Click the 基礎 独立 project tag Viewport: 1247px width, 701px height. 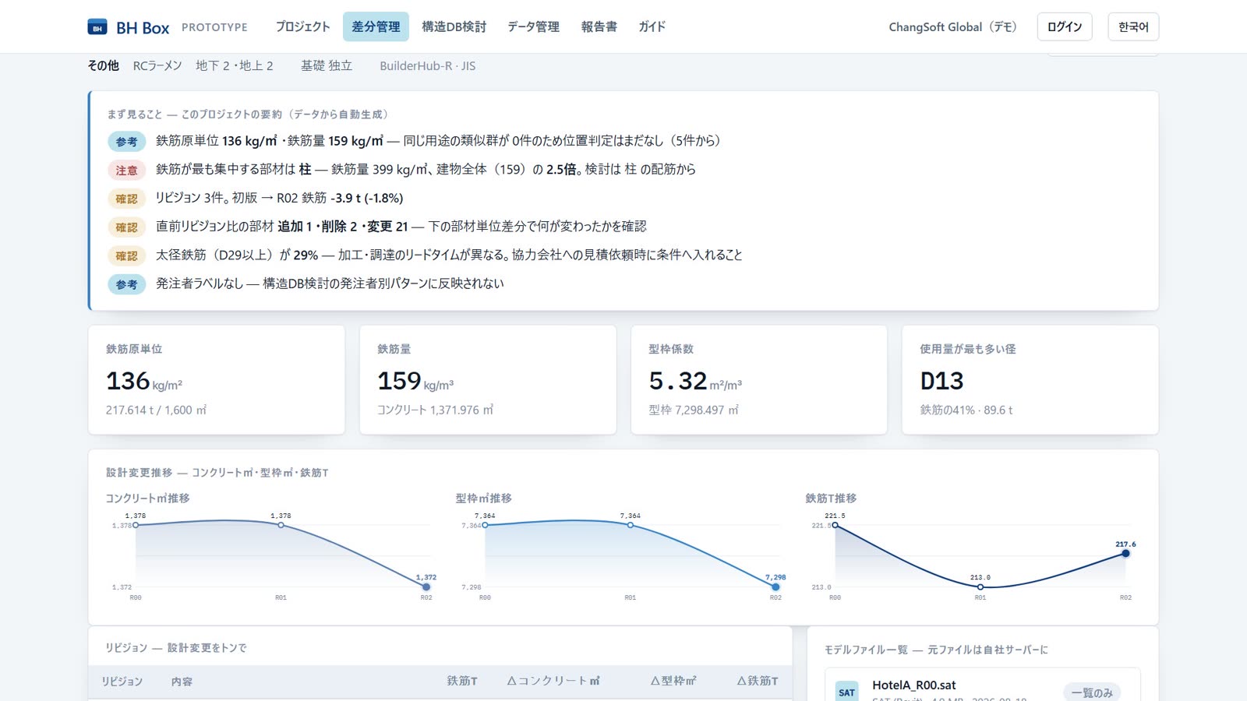327,66
